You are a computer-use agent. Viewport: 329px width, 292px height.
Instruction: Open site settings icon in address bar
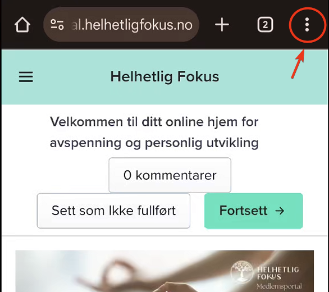pos(57,25)
